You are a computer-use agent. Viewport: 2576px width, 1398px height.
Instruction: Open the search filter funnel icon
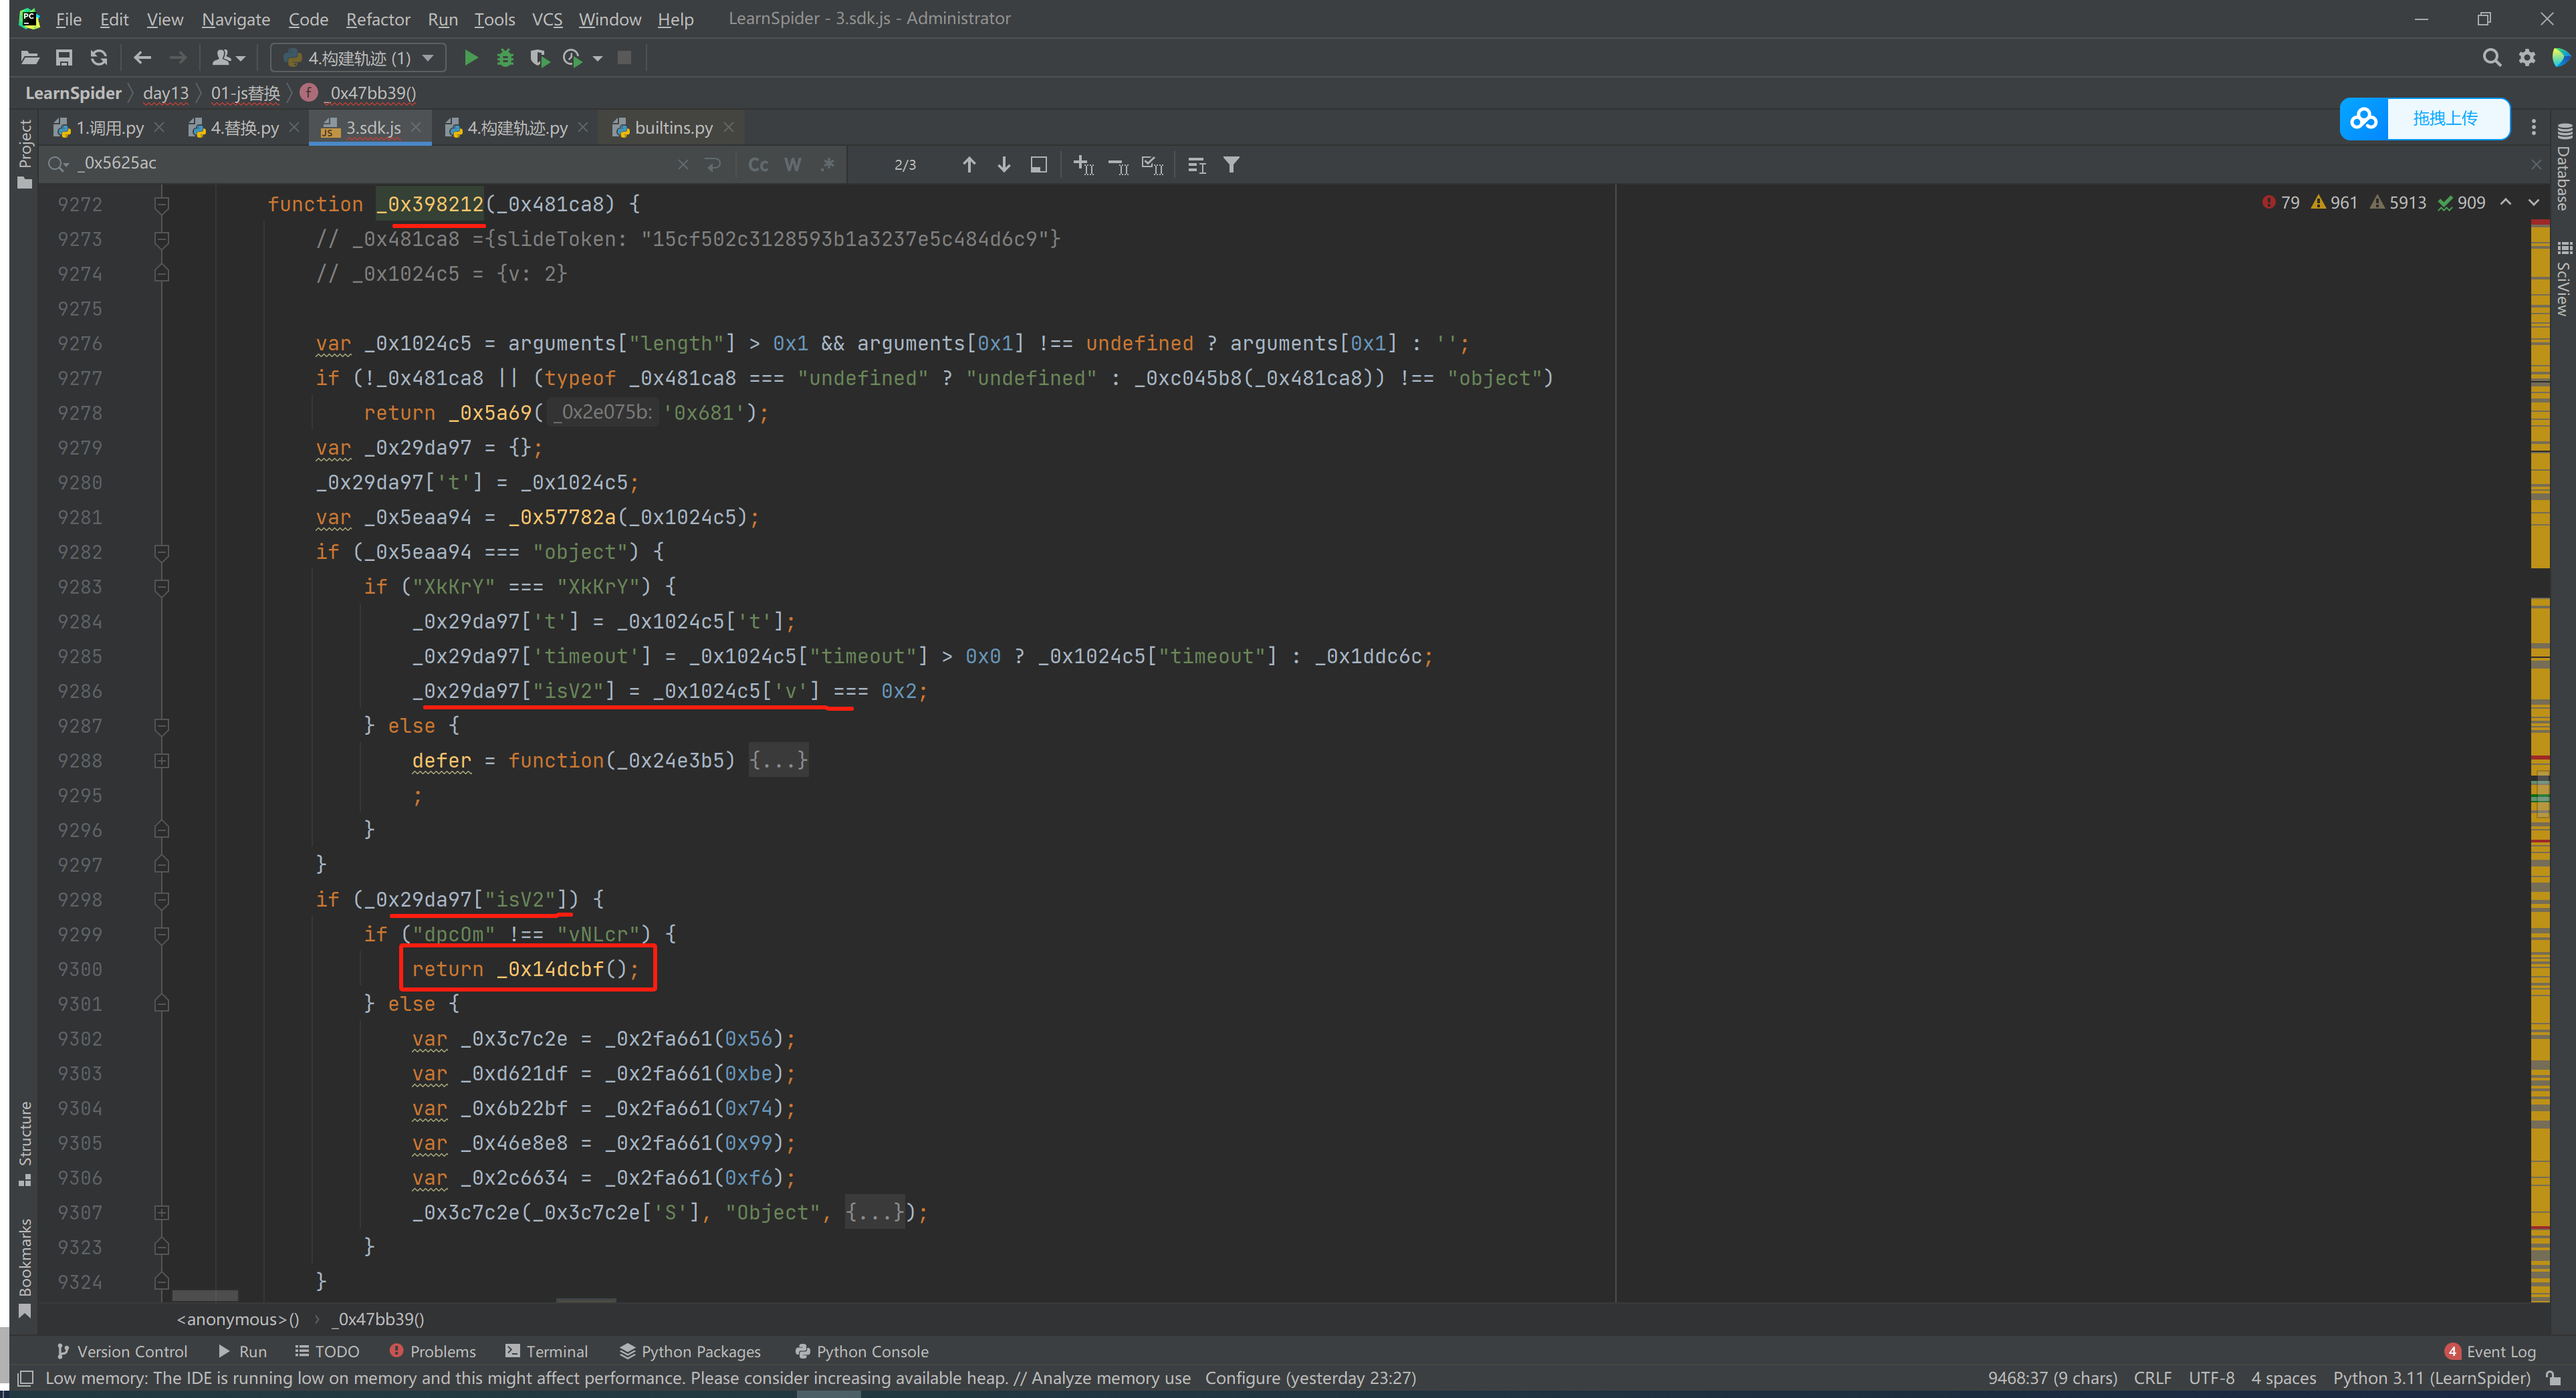coord(1232,164)
